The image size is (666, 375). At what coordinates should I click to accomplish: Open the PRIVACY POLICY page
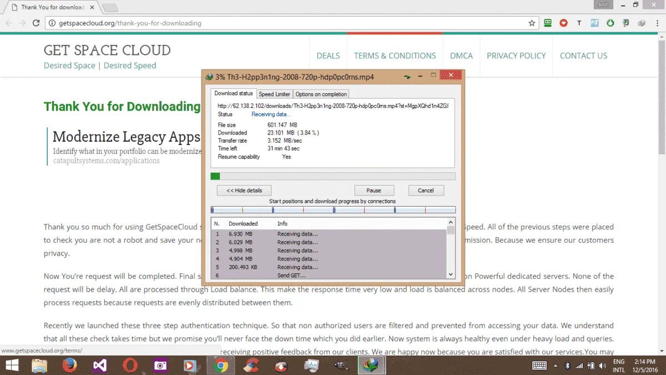[x=516, y=56]
